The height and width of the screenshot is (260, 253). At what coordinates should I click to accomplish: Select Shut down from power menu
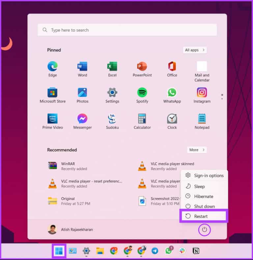205,206
